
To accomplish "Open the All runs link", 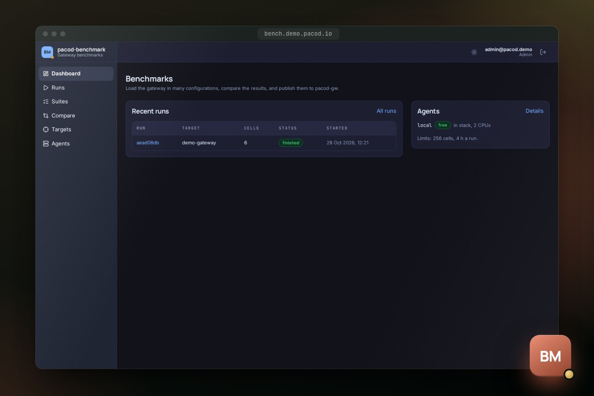I will (386, 111).
